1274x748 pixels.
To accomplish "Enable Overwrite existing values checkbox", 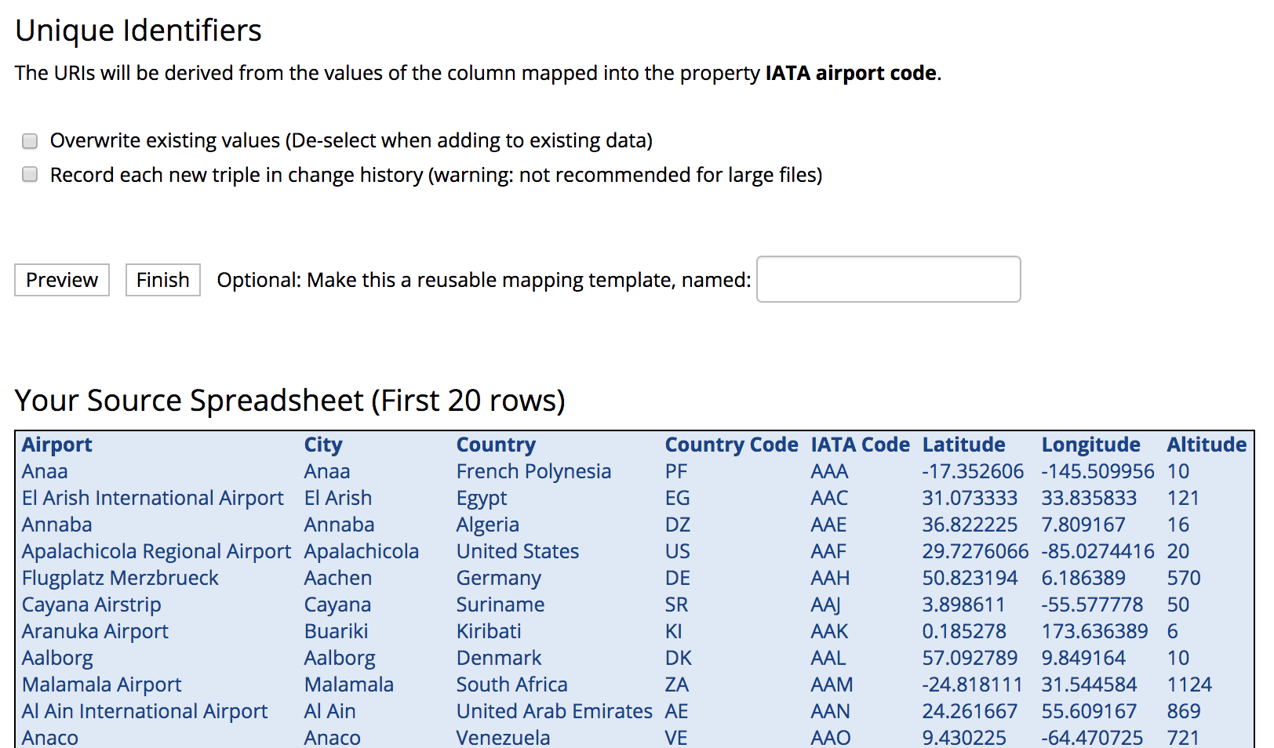I will 30,141.
